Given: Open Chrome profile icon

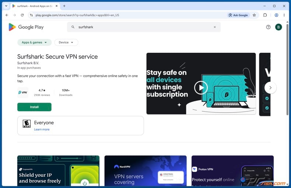Looking at the screenshot, I should click(276, 15).
